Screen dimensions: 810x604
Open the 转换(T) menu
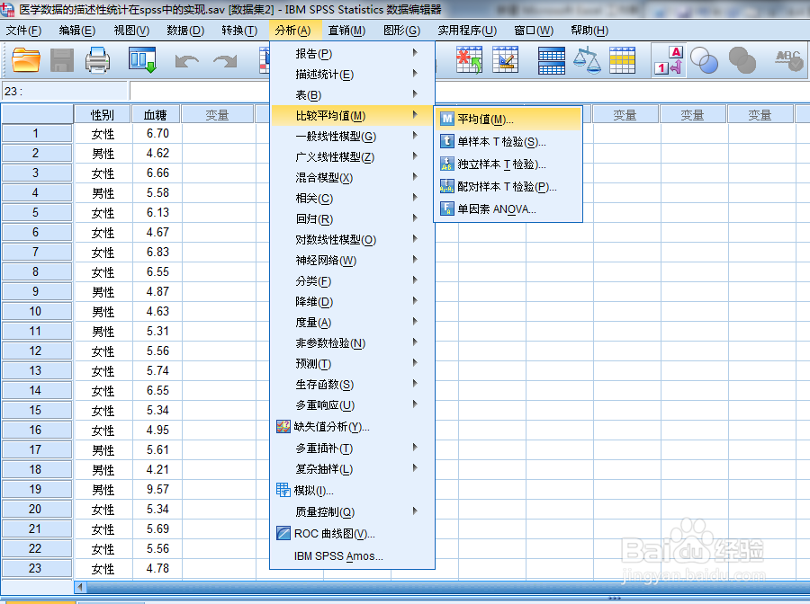click(x=239, y=31)
